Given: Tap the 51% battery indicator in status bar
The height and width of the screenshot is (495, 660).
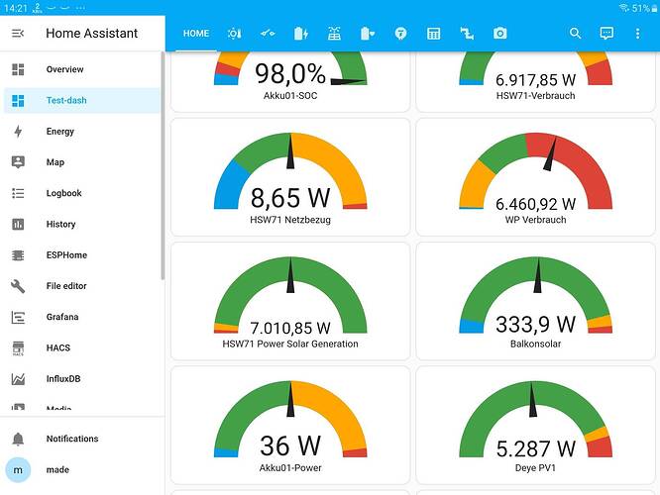Looking at the screenshot, I should tap(644, 8).
